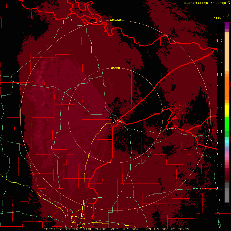Click the KDLH 9 DEC 25 00:52 timestamp
Image resolution: width=231 pixels, height=231 pixels.
tap(168, 229)
